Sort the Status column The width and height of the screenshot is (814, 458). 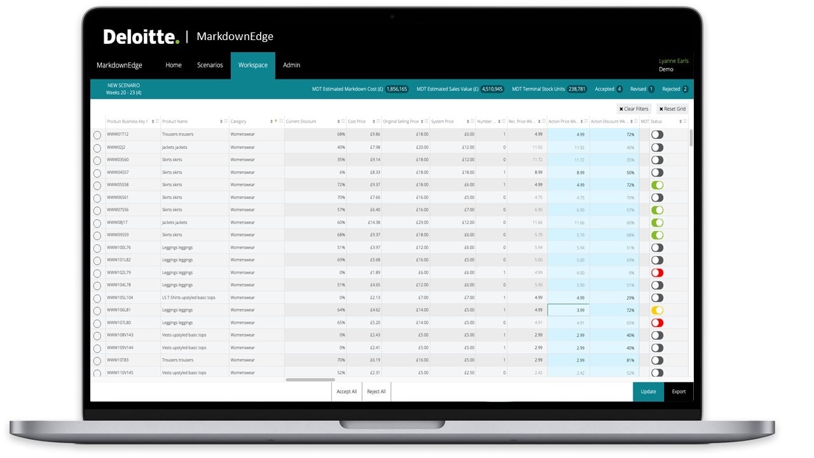pyautogui.click(x=680, y=121)
